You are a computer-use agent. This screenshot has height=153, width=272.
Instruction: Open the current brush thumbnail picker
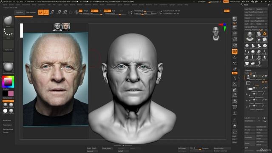(x=8, y=22)
